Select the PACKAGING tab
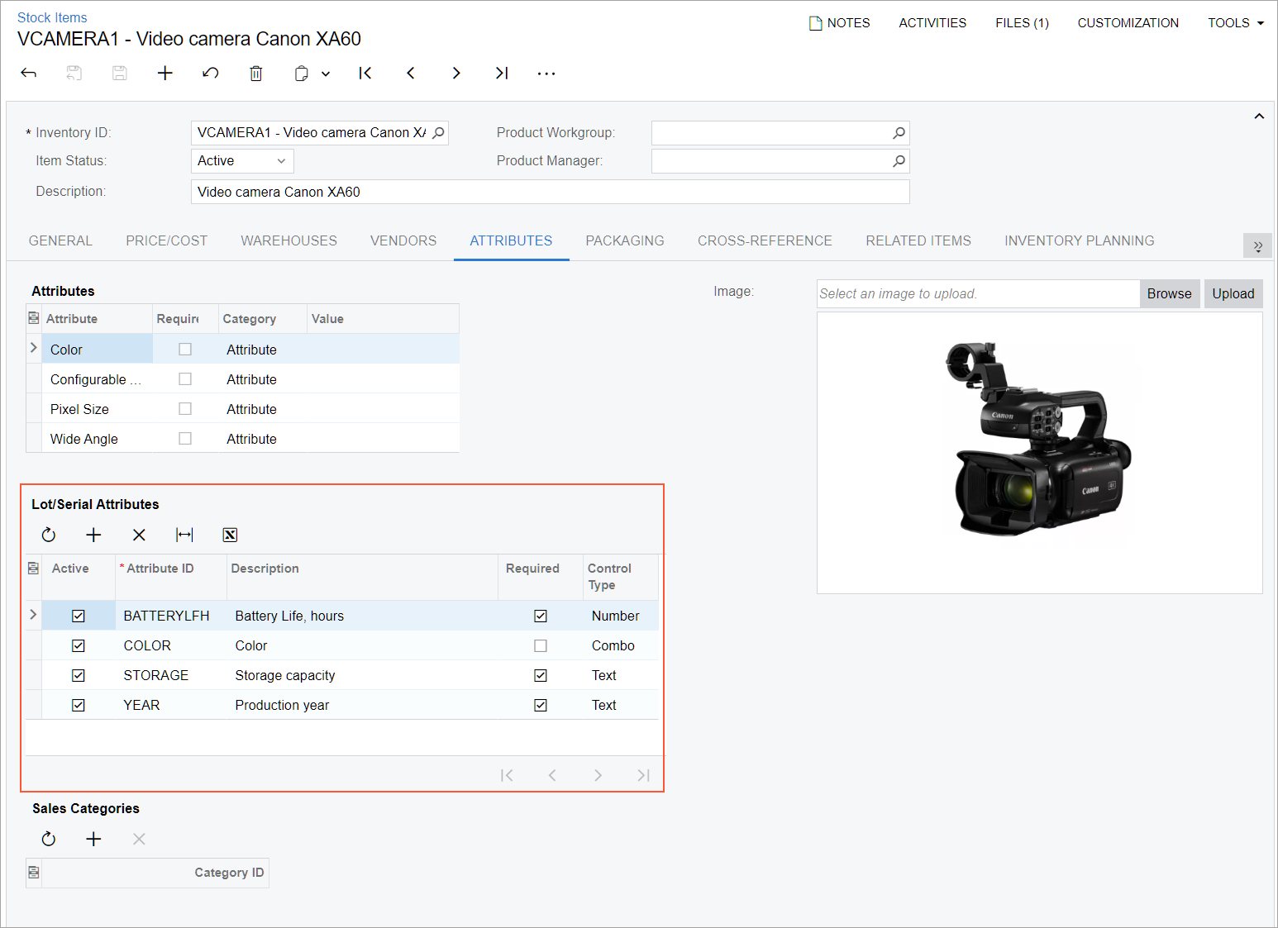 [x=625, y=240]
